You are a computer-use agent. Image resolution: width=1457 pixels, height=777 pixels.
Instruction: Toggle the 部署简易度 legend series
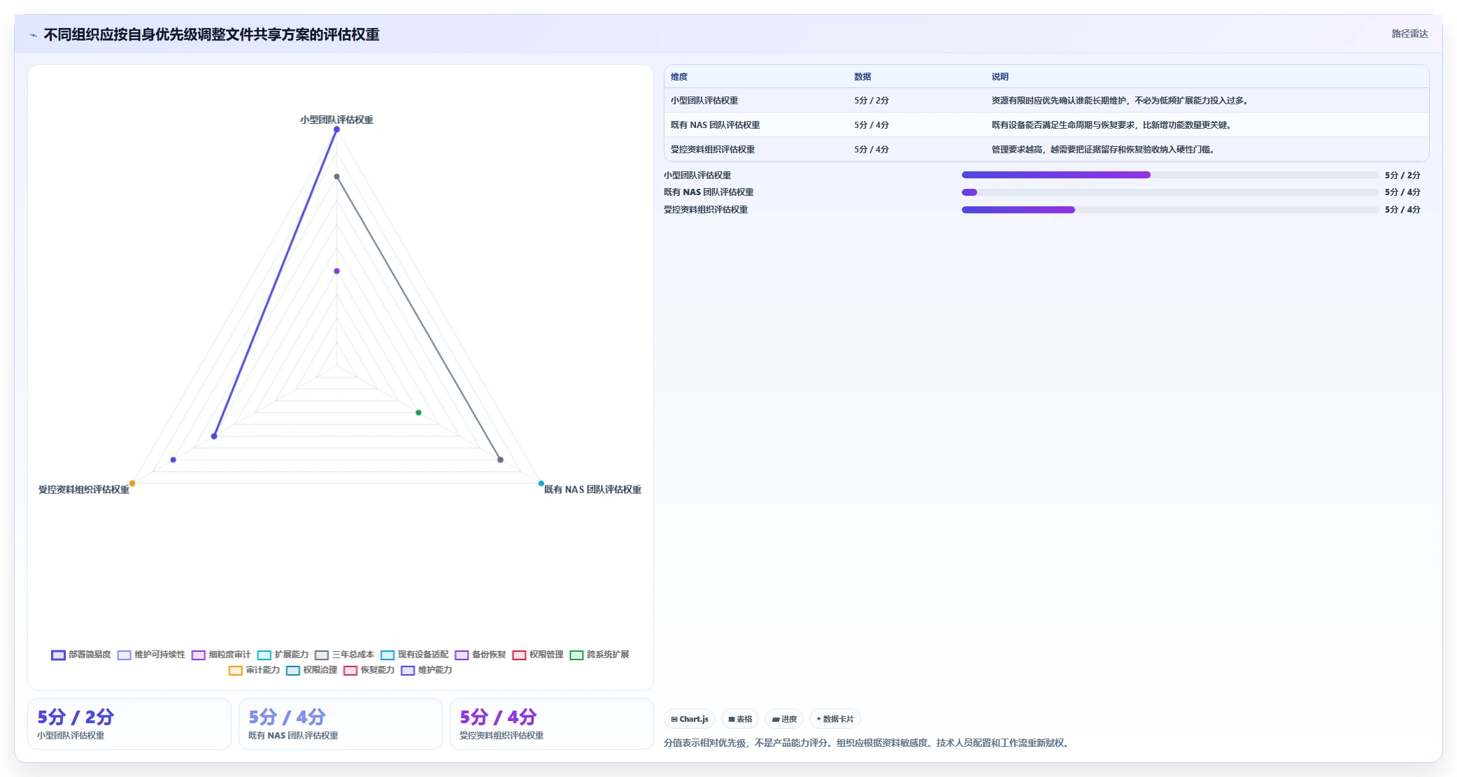click(81, 655)
